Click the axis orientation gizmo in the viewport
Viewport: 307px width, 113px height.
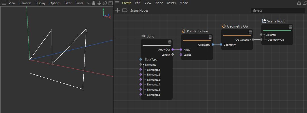coord(107,14)
